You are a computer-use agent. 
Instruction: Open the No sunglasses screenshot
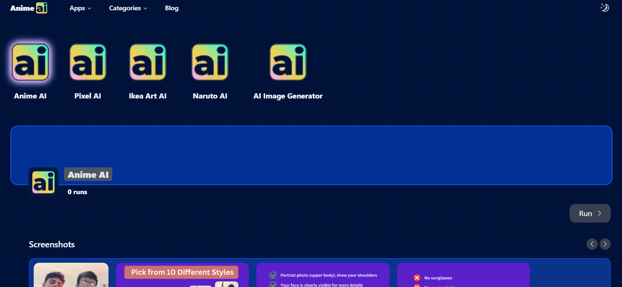[463, 275]
